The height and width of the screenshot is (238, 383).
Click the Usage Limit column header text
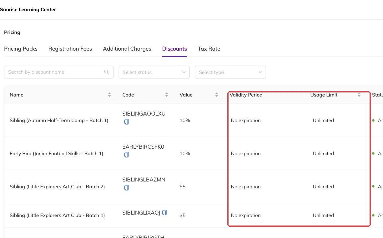coord(324,95)
